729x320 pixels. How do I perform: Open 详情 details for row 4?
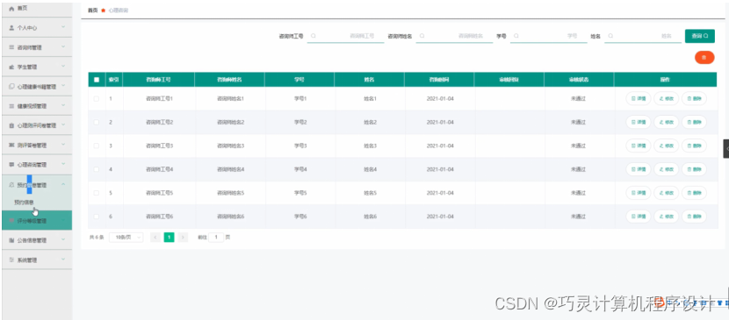coord(639,169)
